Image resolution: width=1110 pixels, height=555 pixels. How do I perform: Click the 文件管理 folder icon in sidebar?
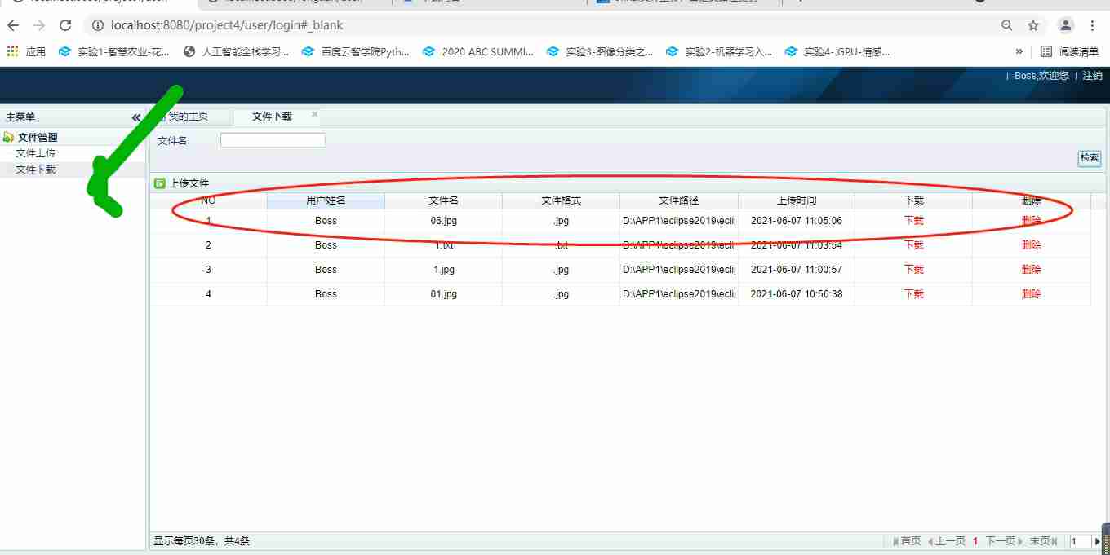point(9,137)
